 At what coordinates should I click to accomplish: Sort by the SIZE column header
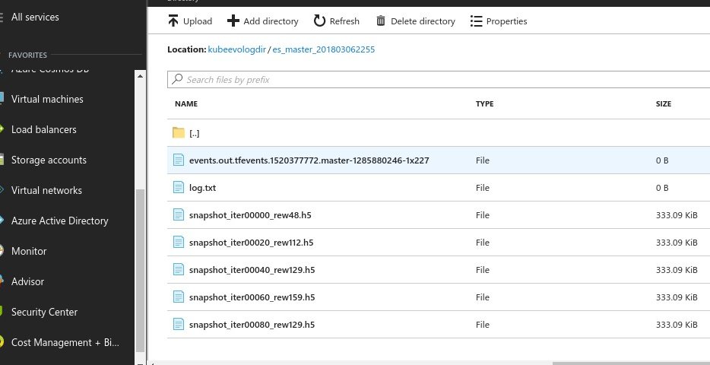pos(664,103)
